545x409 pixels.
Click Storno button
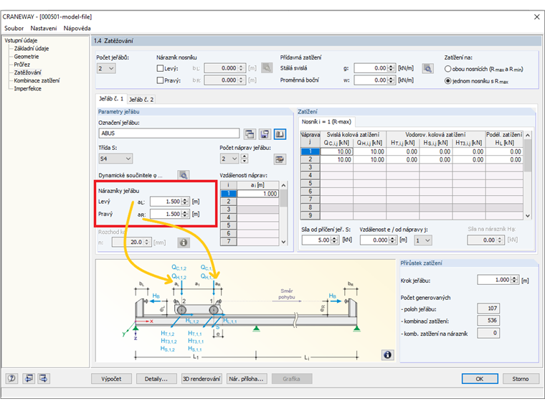521,379
